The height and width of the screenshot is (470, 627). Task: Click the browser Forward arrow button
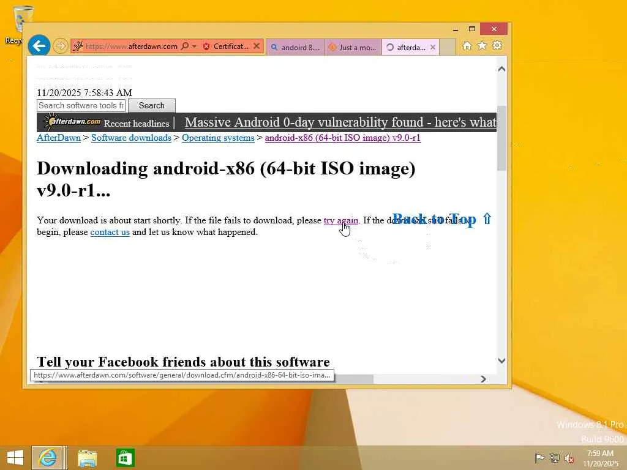(60, 46)
